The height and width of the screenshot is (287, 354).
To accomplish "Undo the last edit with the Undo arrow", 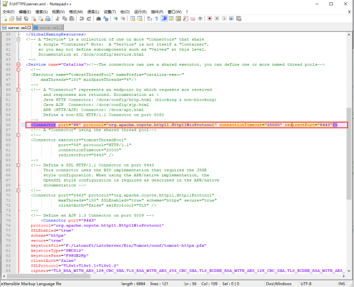I will point(81,19).
